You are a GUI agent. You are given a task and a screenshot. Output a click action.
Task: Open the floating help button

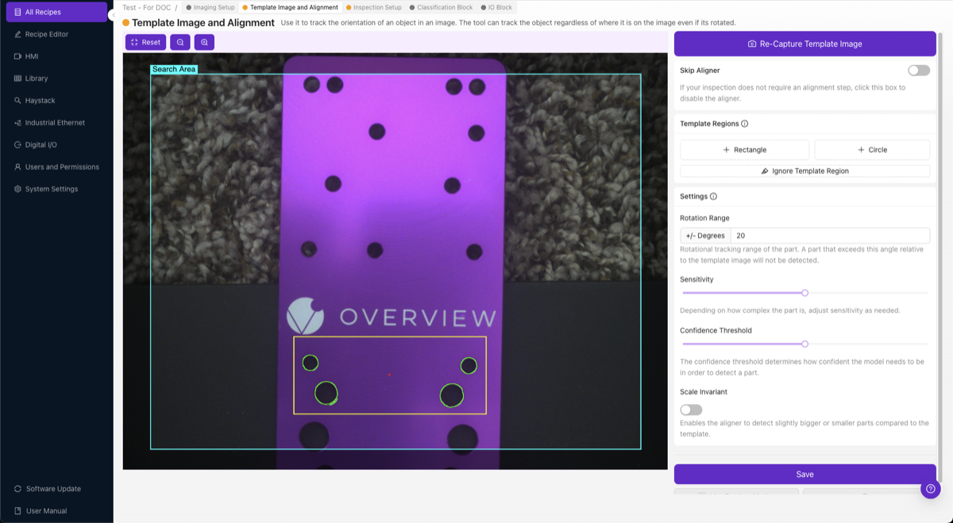tap(930, 489)
